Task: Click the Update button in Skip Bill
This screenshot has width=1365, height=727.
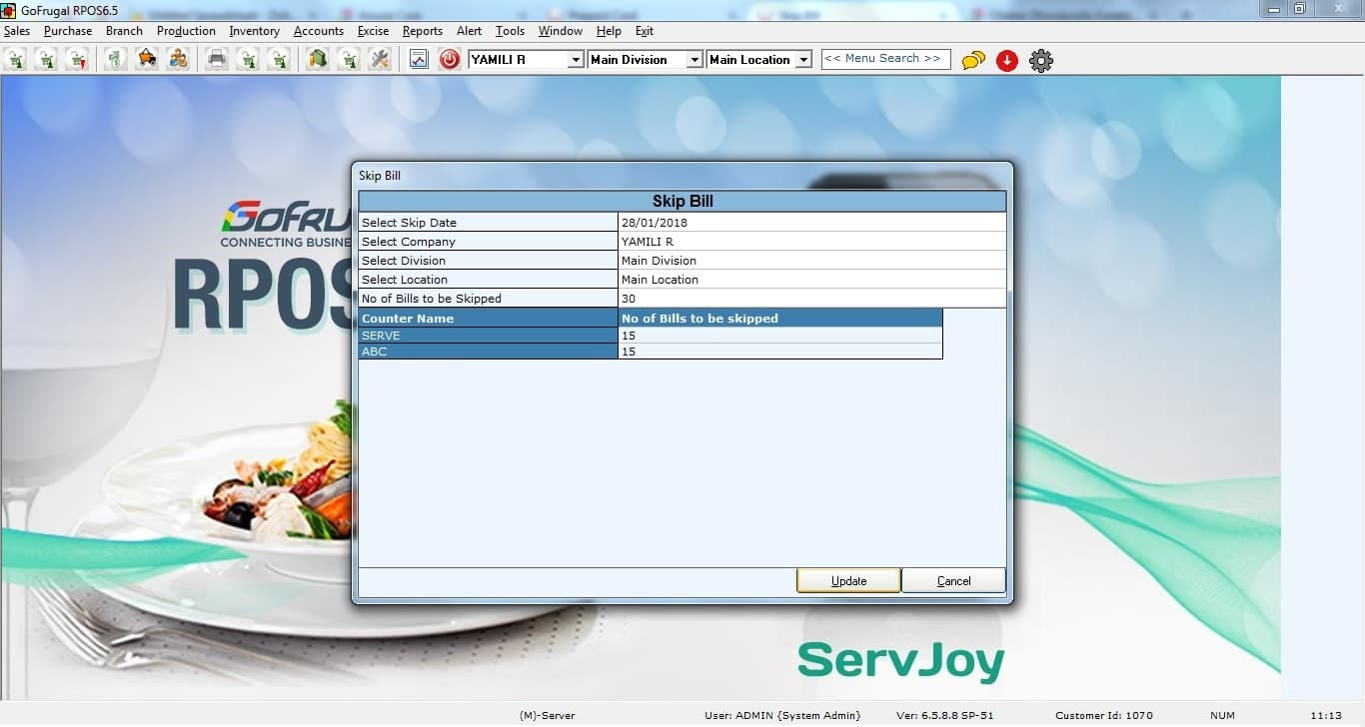Action: 848,580
